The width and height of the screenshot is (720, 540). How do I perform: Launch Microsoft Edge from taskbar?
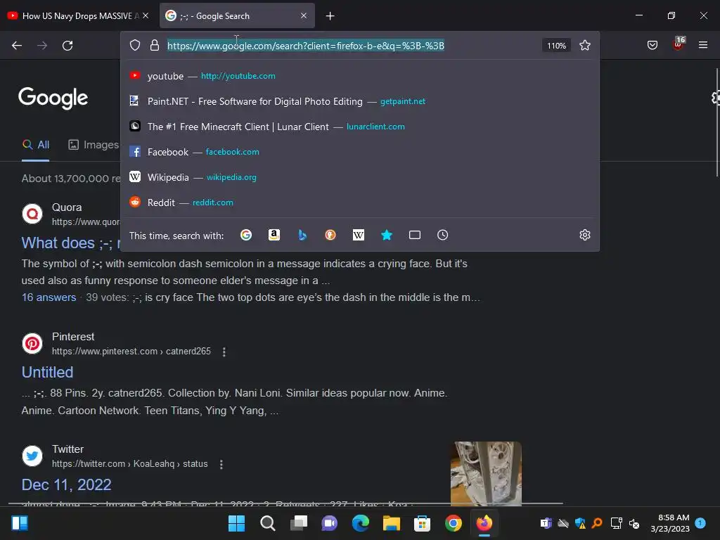[x=361, y=523]
